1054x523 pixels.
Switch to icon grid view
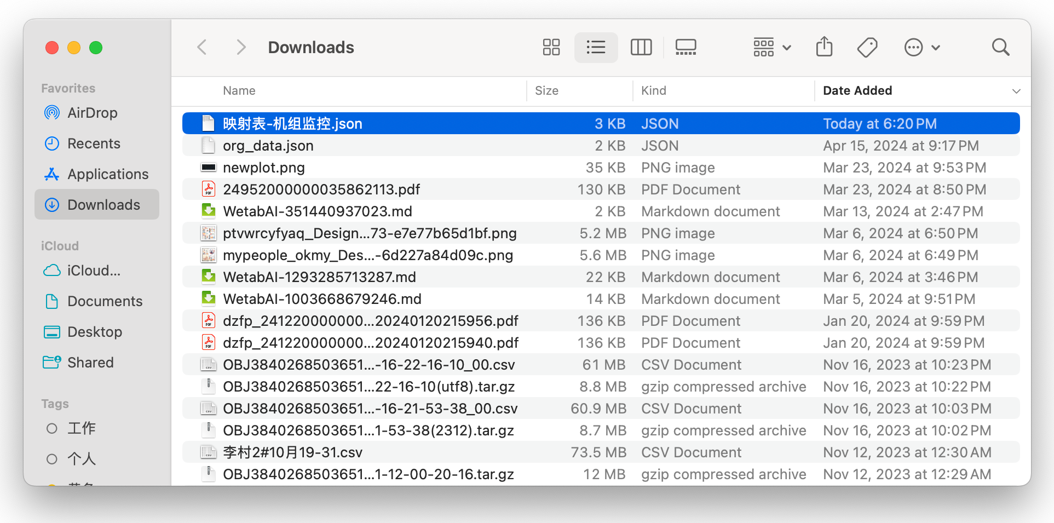[551, 48]
